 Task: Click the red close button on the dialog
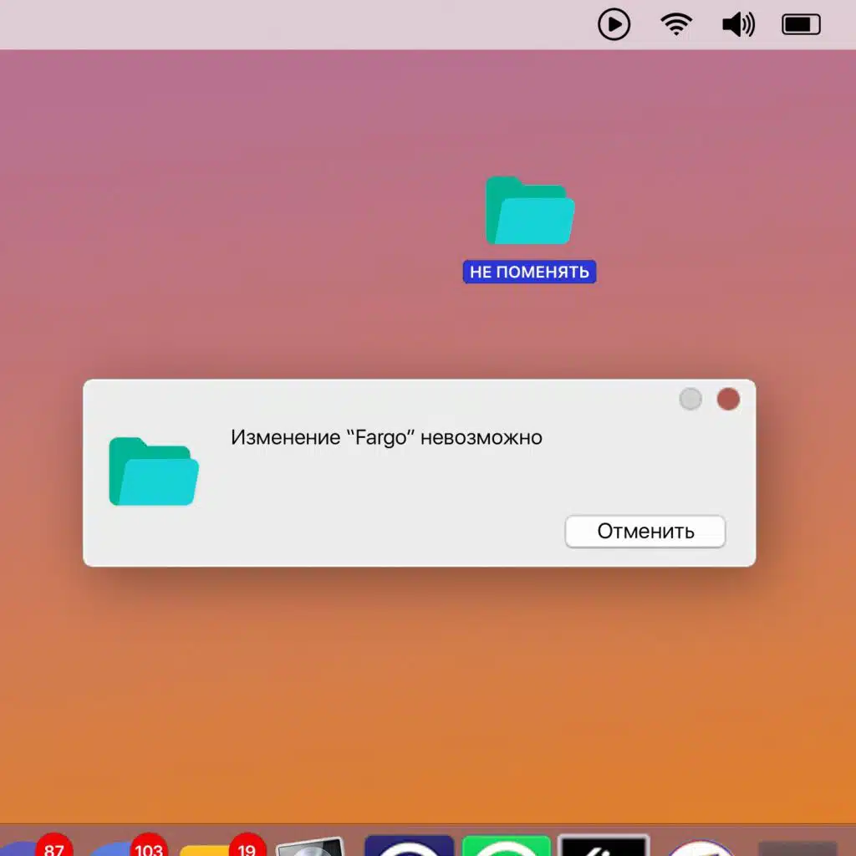pyautogui.click(x=728, y=400)
